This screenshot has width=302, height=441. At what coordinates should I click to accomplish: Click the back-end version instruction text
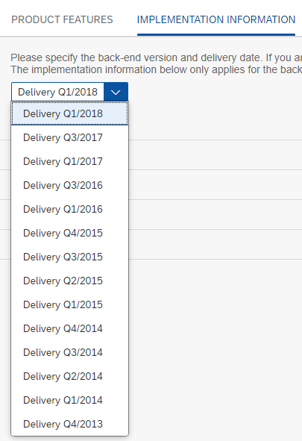(156, 57)
